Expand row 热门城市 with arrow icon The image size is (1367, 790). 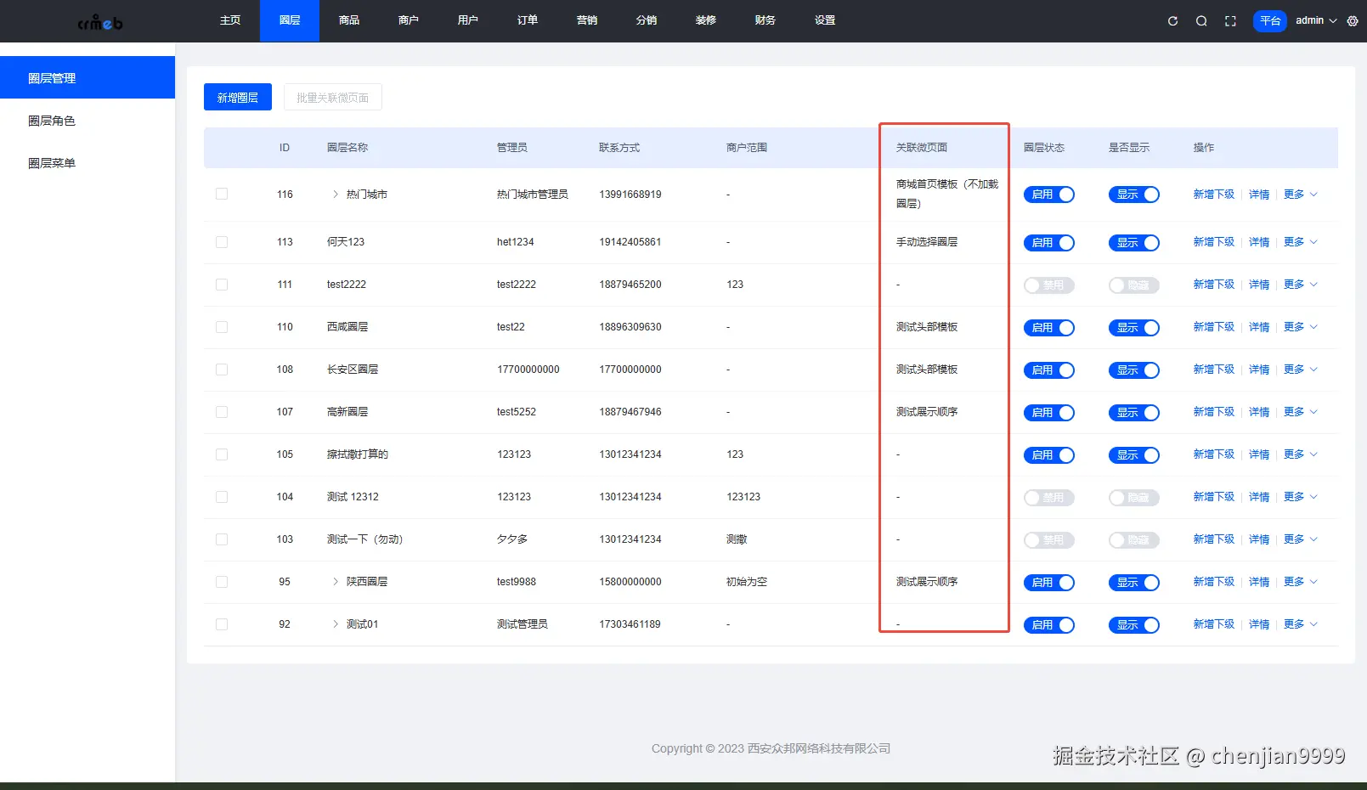336,195
